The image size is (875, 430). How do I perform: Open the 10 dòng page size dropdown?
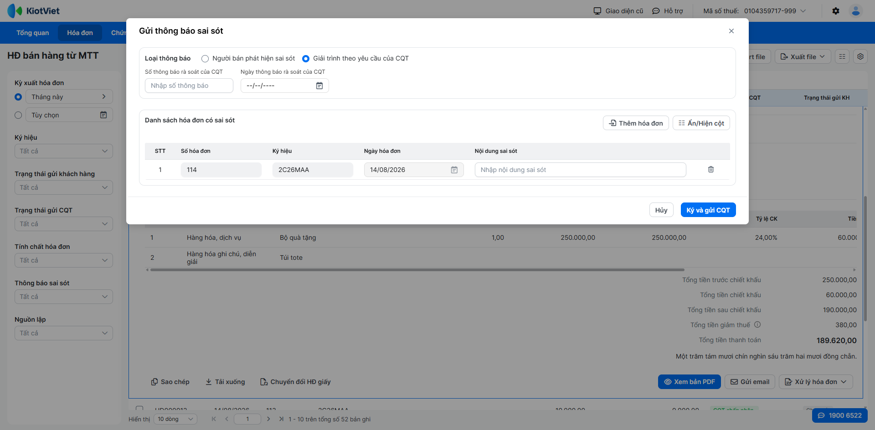[x=175, y=419]
